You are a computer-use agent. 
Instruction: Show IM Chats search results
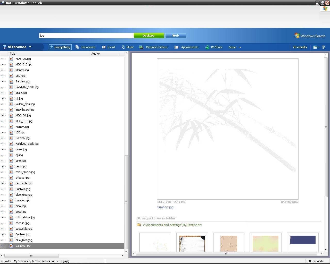click(214, 47)
